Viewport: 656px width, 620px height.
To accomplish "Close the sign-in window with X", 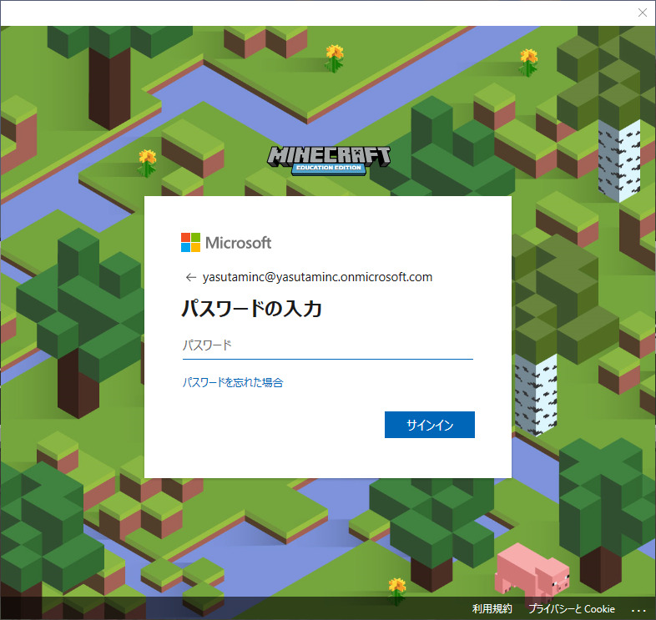I will pos(643,13).
